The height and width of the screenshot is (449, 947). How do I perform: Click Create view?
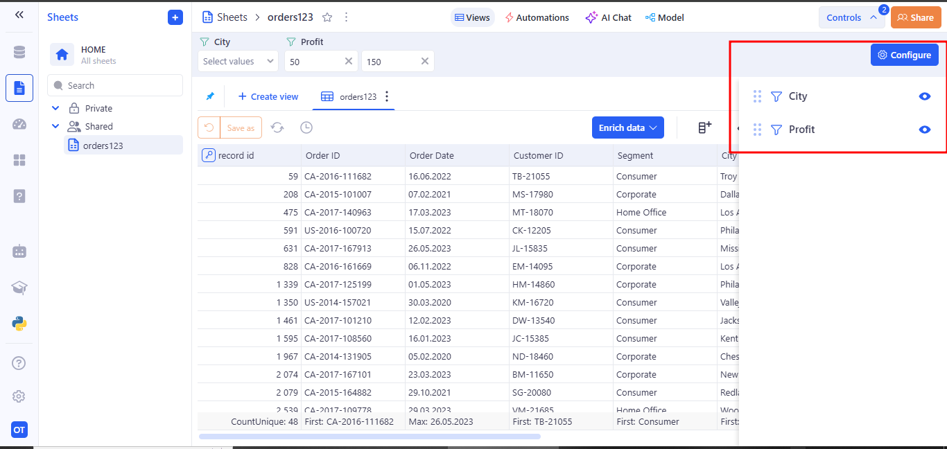point(268,96)
